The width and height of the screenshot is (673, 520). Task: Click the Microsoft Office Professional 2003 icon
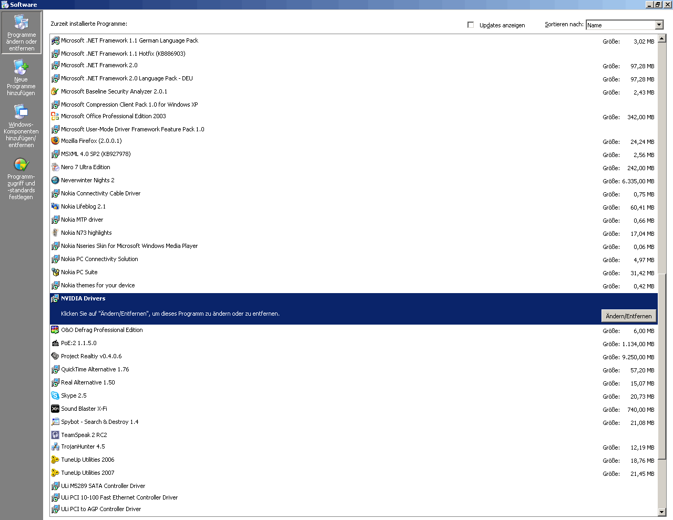click(x=55, y=116)
